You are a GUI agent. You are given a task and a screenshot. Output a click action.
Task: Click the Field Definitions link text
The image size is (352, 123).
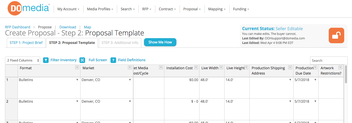(132, 60)
